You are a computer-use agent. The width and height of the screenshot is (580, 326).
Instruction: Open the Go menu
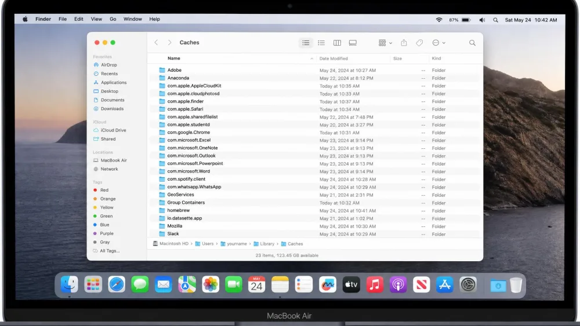point(113,19)
